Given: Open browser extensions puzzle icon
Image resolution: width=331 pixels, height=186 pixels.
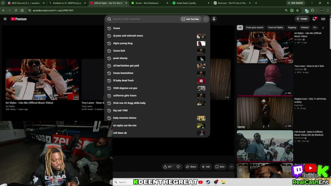Looking at the screenshot, I should click(312, 10).
